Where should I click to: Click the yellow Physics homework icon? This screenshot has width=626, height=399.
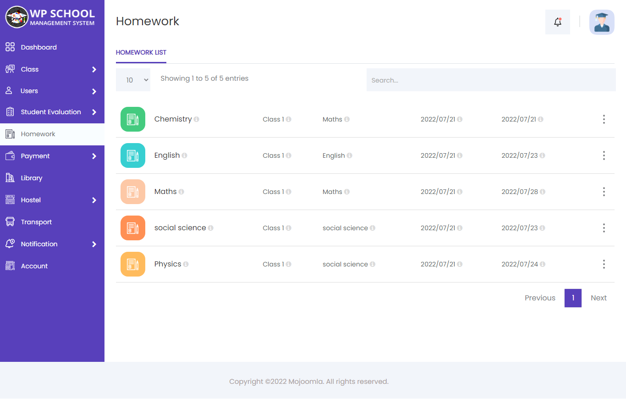coord(133,264)
